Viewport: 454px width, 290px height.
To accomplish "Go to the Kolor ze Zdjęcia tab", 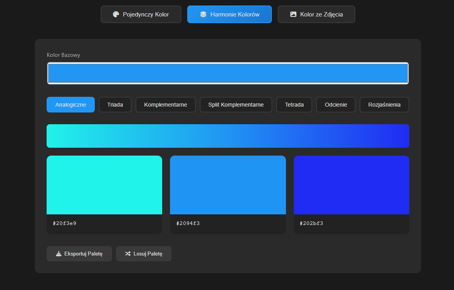I will tap(316, 14).
